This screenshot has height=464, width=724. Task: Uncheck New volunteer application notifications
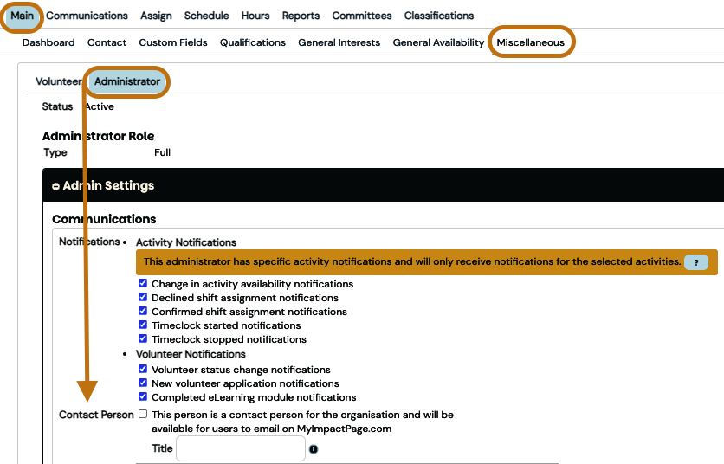[x=143, y=383]
